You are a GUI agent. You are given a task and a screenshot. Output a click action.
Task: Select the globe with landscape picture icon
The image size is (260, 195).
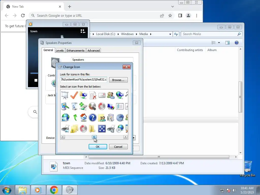[x=65, y=117]
